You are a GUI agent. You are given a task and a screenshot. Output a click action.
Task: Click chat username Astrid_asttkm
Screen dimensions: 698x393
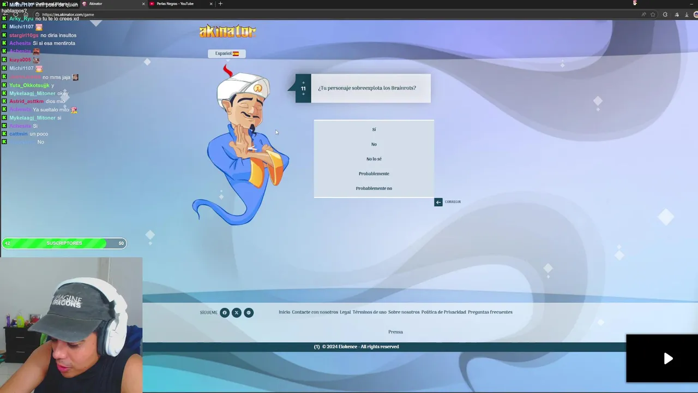click(26, 102)
